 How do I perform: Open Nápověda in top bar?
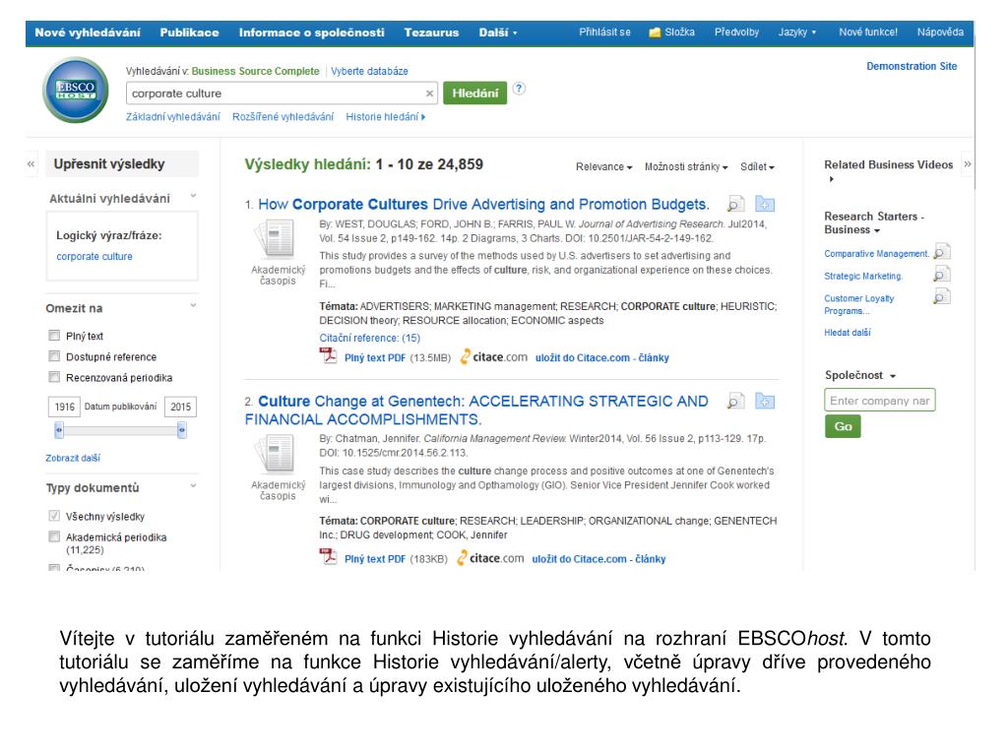940,32
